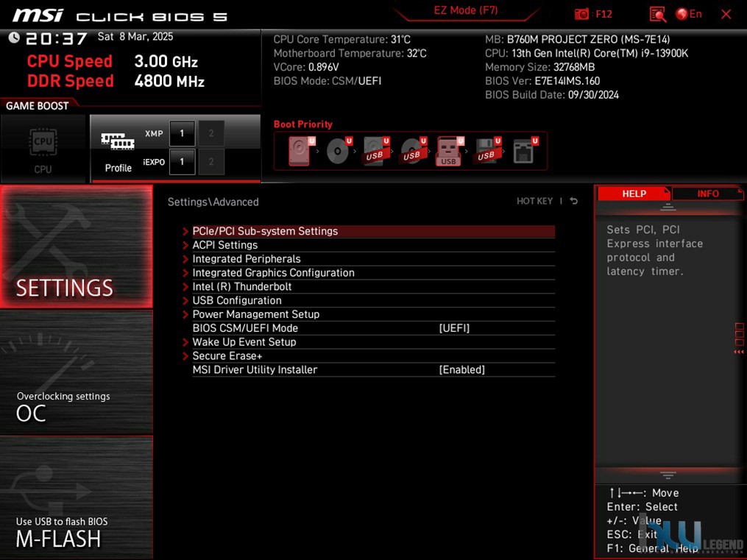The height and width of the screenshot is (560, 747).
Task: Select the USB key boot device icon
Action: click(x=449, y=150)
